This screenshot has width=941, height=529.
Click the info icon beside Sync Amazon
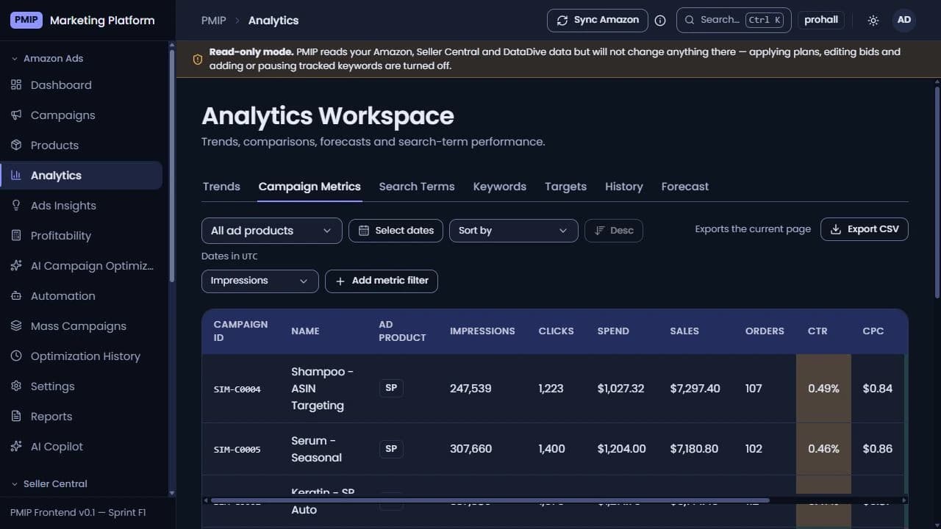pos(660,21)
